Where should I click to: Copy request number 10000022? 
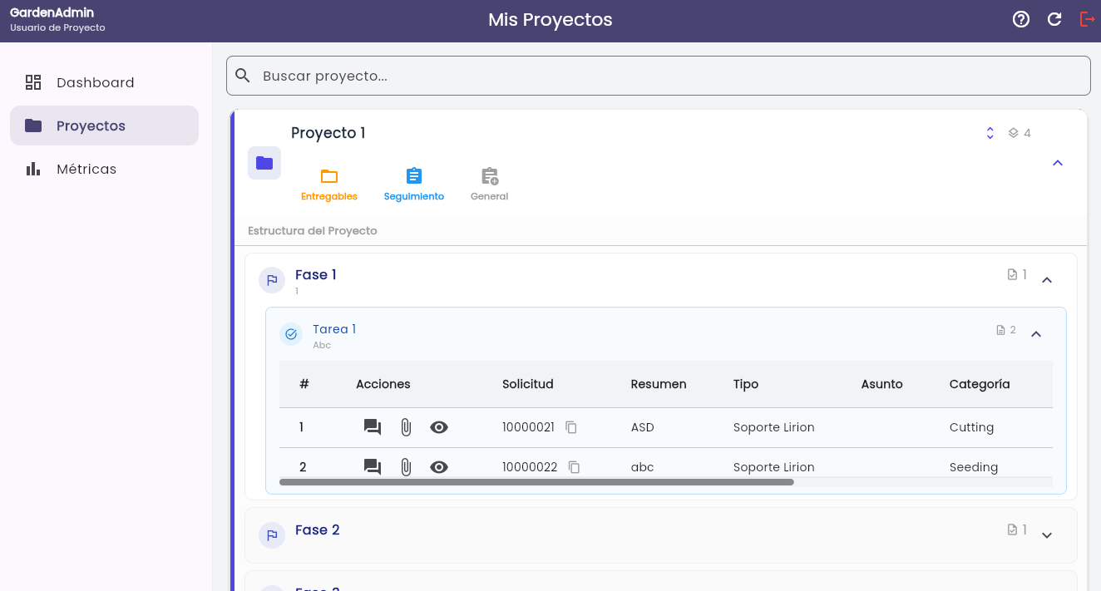click(574, 467)
